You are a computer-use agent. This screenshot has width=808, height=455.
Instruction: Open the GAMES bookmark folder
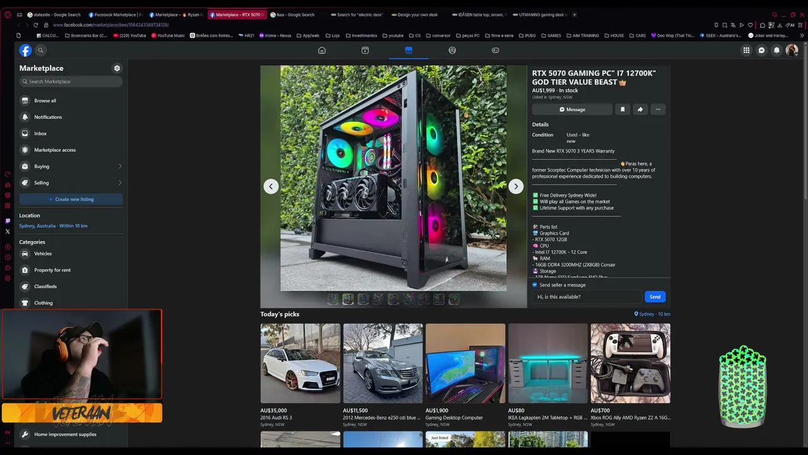(551, 35)
